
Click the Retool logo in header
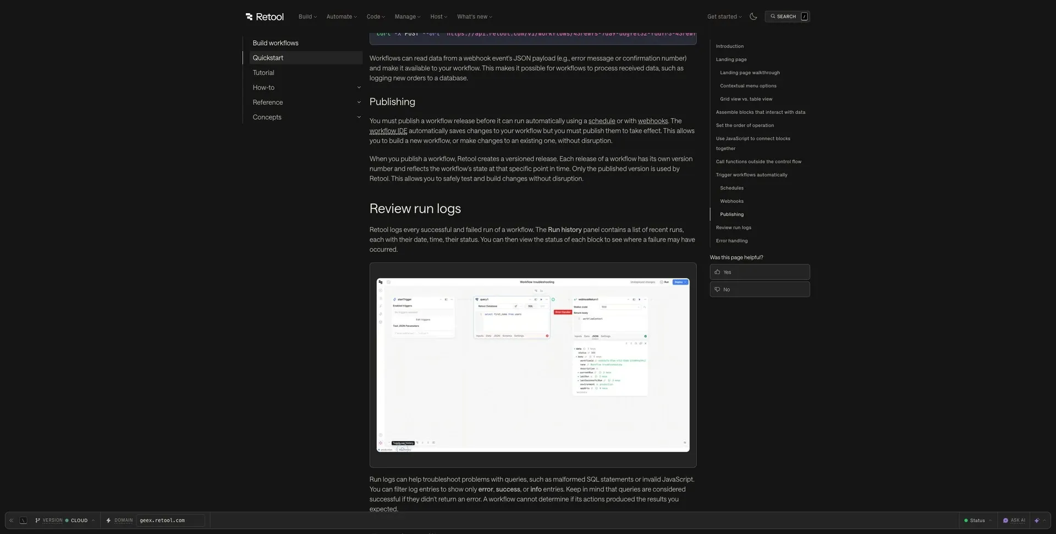pos(265,16)
